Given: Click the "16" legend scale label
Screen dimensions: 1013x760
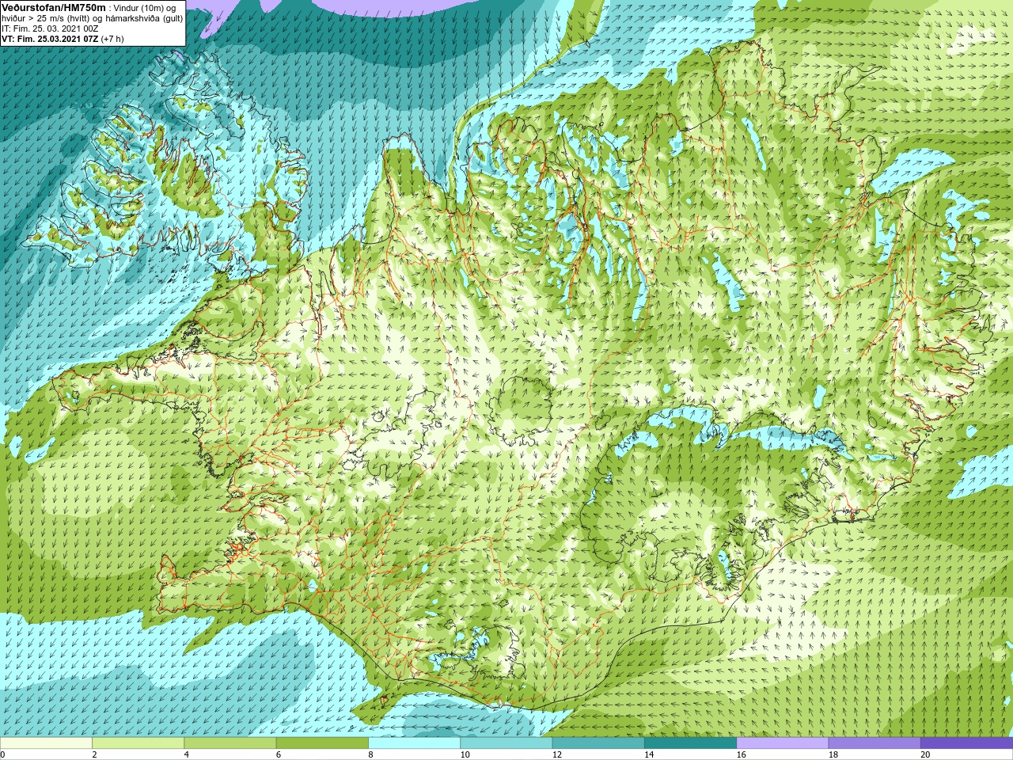Looking at the screenshot, I should coord(741,754).
